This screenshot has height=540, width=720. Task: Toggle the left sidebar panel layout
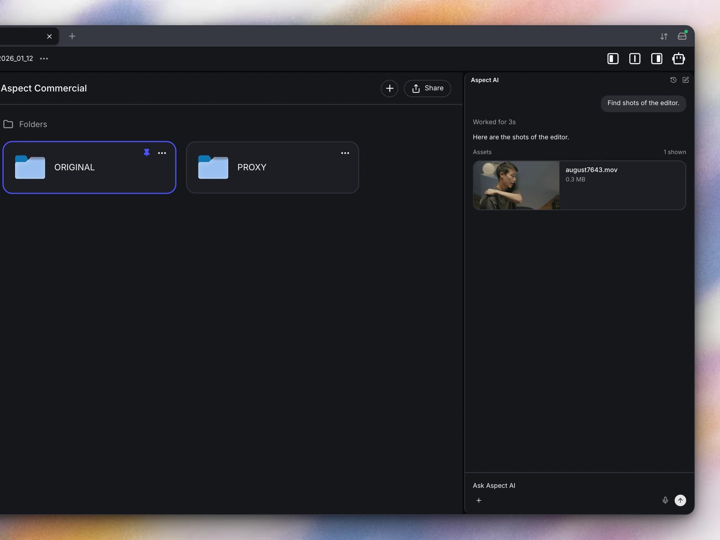click(613, 59)
